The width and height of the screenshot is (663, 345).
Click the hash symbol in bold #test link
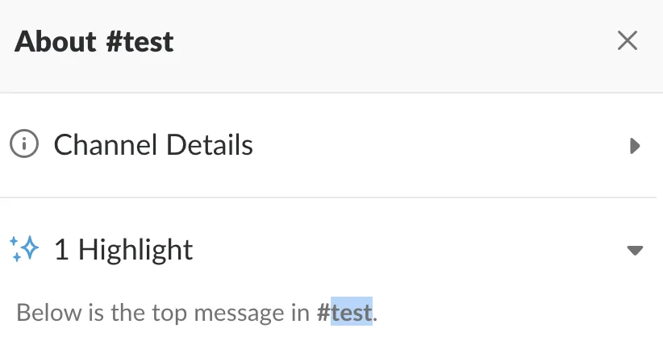[x=323, y=312]
